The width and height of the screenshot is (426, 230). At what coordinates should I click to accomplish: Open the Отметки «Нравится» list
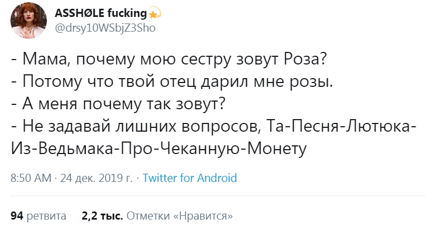click(x=180, y=216)
